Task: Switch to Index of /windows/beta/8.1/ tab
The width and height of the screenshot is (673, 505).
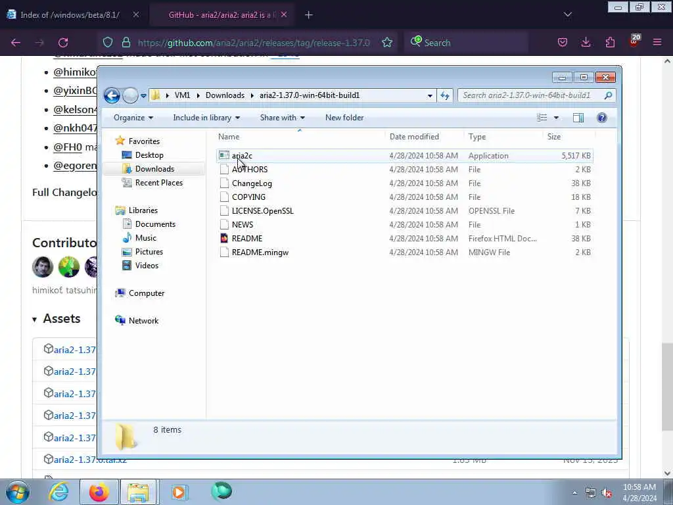Action: click(x=70, y=15)
